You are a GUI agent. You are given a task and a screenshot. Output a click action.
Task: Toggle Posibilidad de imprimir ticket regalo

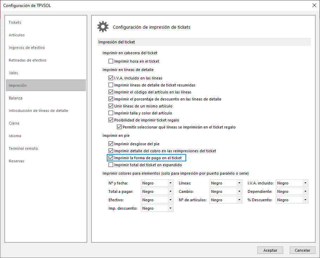point(111,120)
